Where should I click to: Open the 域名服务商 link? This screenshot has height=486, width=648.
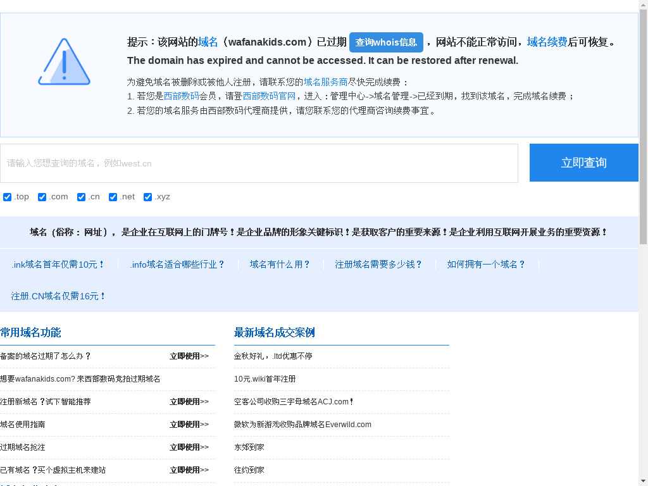pyautogui.click(x=326, y=82)
